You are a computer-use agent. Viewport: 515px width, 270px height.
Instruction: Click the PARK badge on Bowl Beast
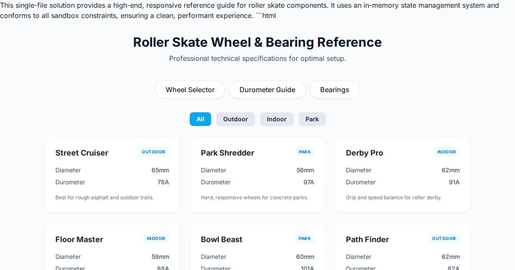(x=305, y=239)
